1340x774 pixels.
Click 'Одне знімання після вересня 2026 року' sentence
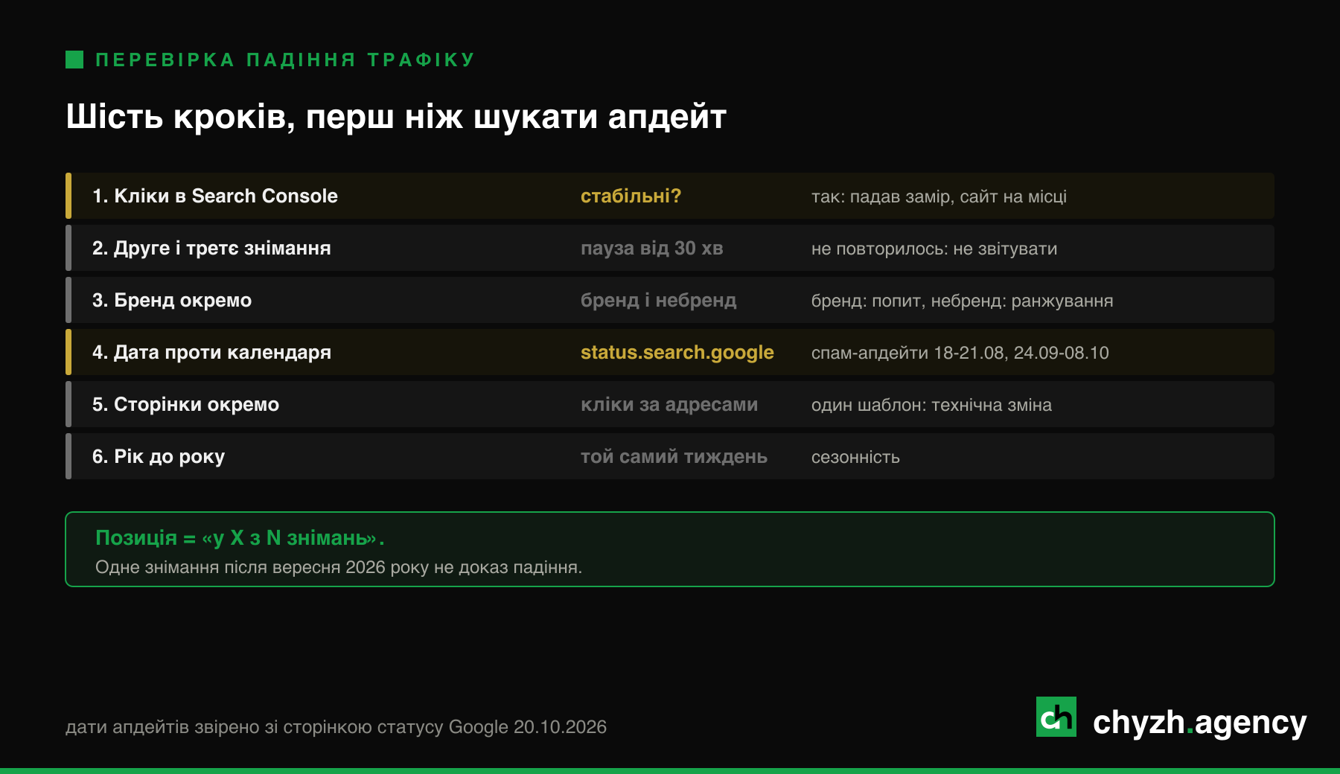(x=339, y=567)
